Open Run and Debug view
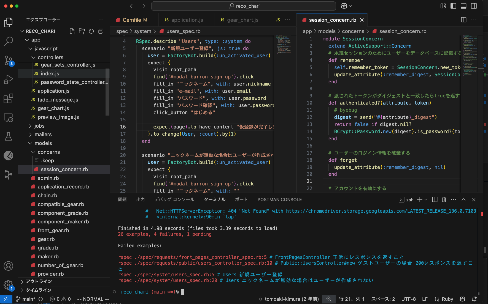This screenshot has height=304, width=488. [x=8, y=80]
